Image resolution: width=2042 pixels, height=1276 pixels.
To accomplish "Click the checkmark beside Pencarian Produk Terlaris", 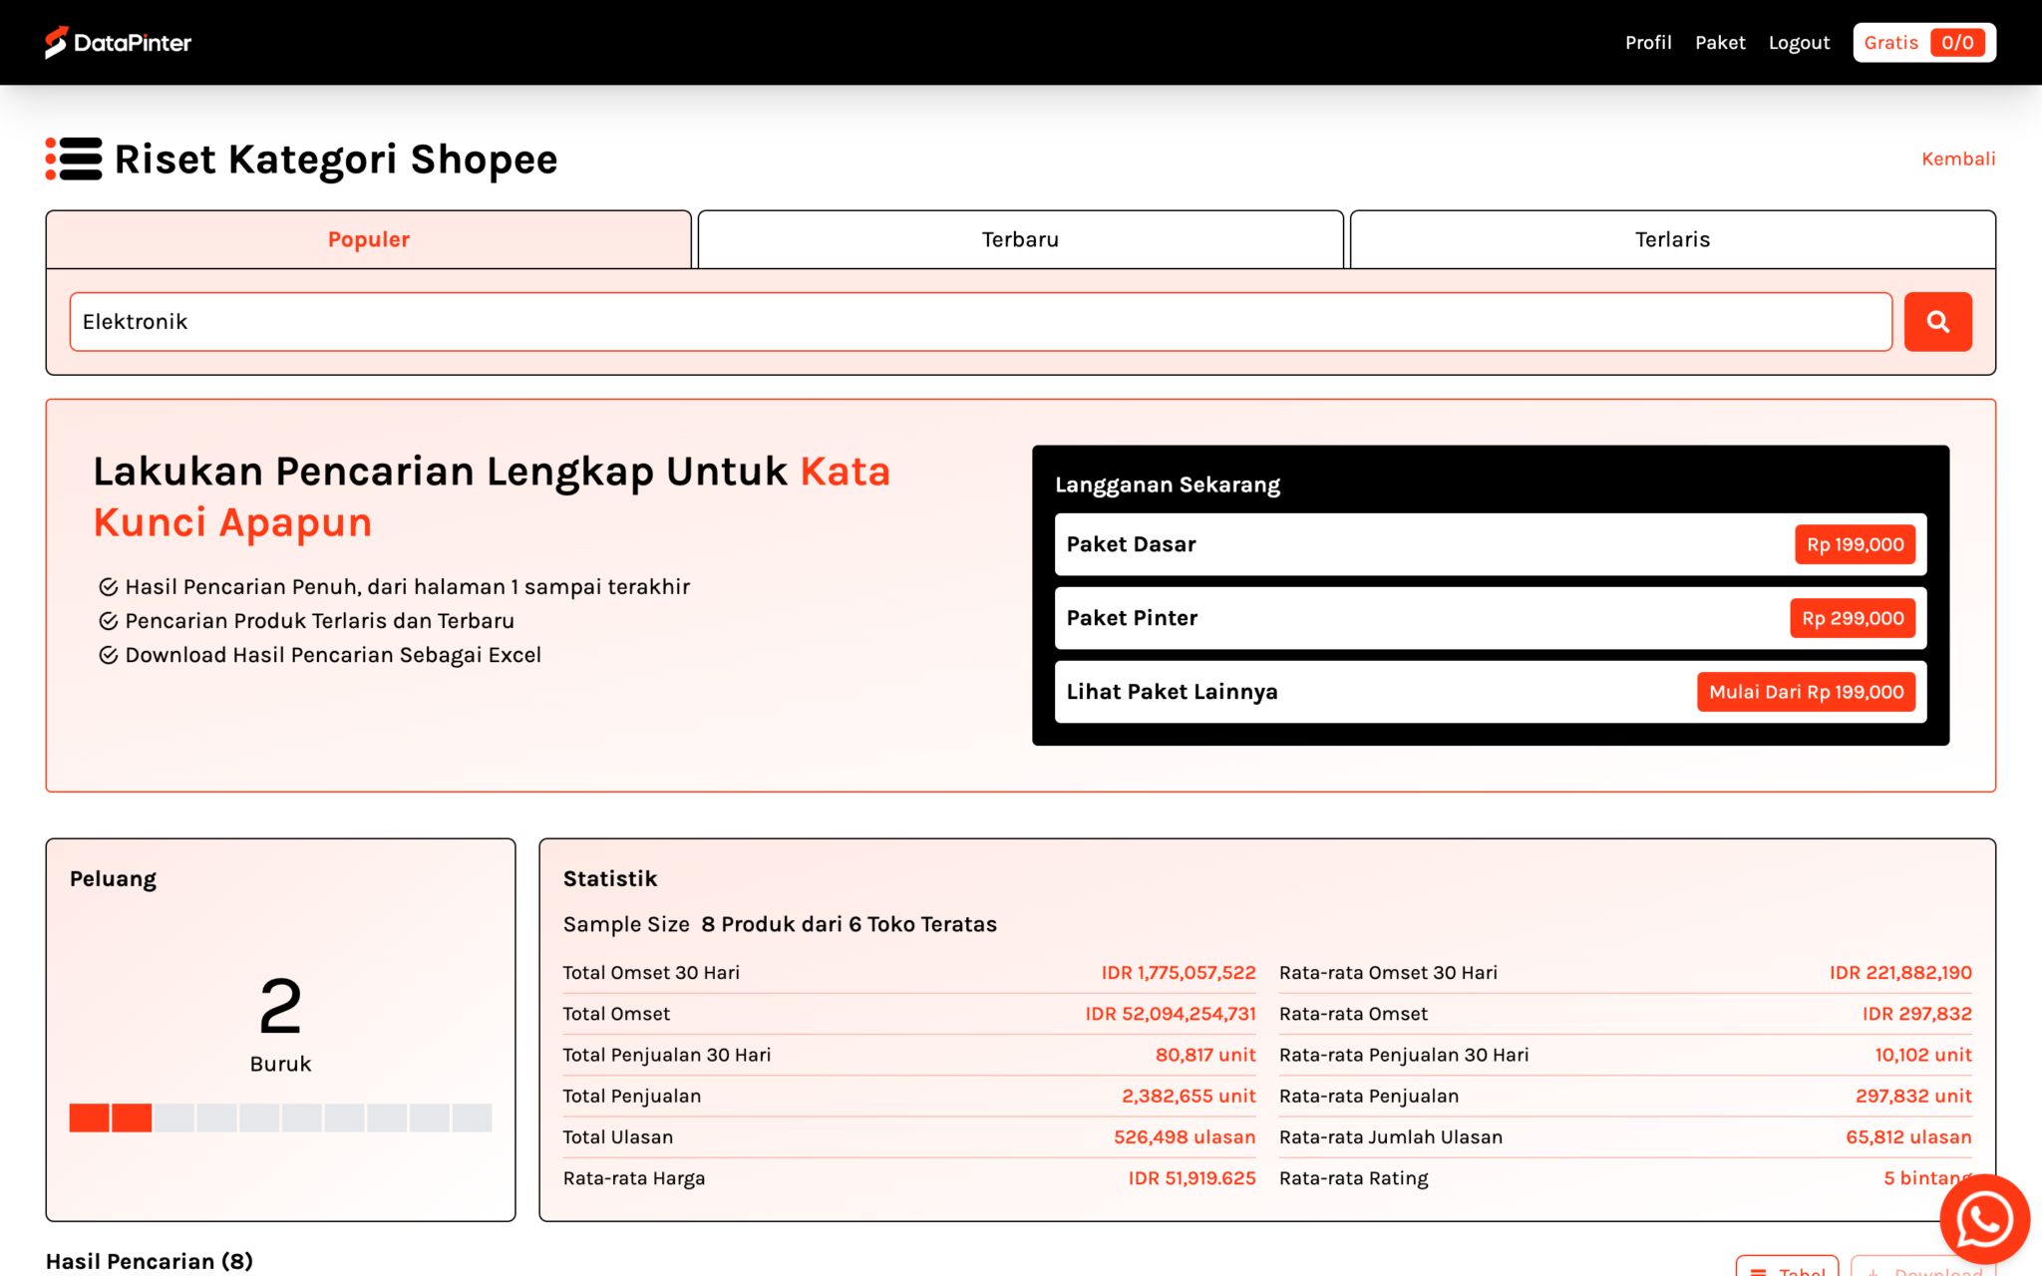I will [x=109, y=620].
